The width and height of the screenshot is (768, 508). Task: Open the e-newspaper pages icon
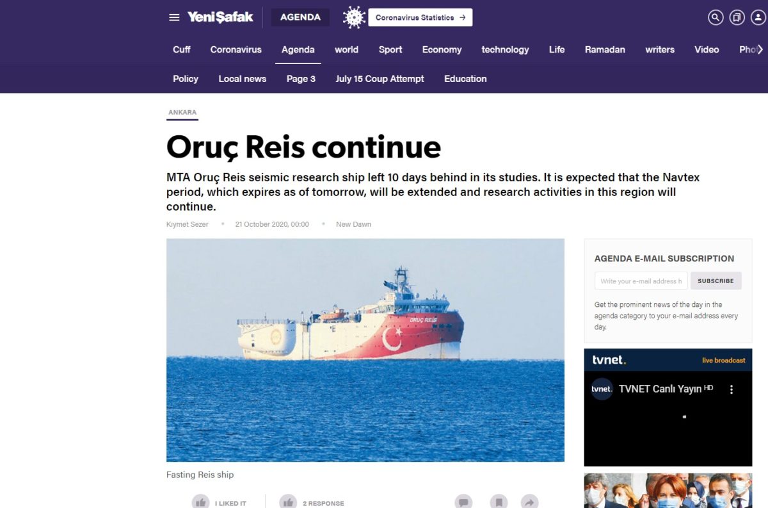click(x=737, y=17)
